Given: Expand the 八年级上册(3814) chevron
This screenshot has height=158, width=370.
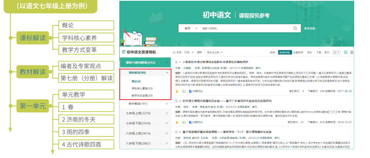Looking at the screenshot, I should pyautogui.click(x=167, y=133).
